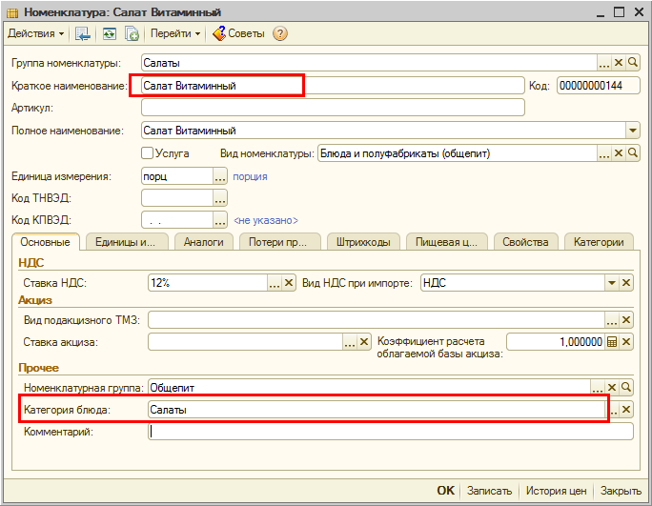Click the порция unit link
The height and width of the screenshot is (506, 652).
pyautogui.click(x=250, y=176)
